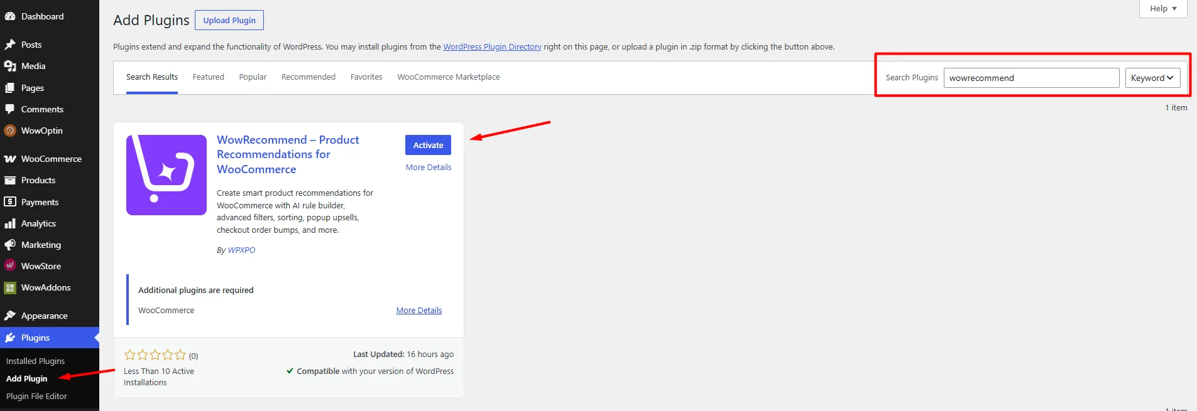Open Appearance menu label

(44, 316)
